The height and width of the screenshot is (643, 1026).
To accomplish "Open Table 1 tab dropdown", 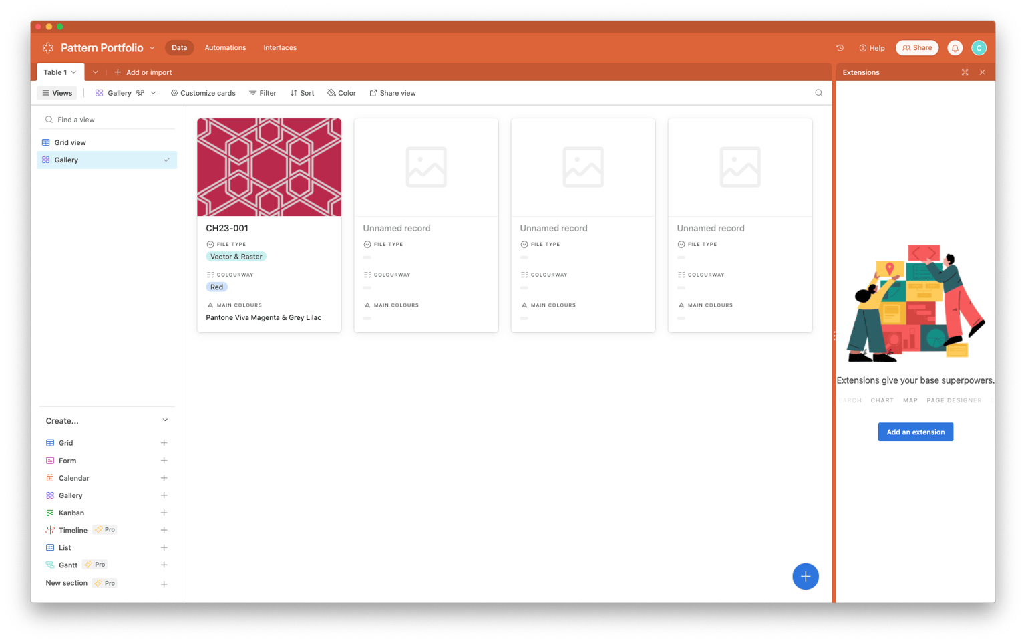I will (73, 72).
